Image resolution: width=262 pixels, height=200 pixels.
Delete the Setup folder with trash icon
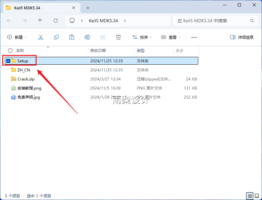point(118,37)
